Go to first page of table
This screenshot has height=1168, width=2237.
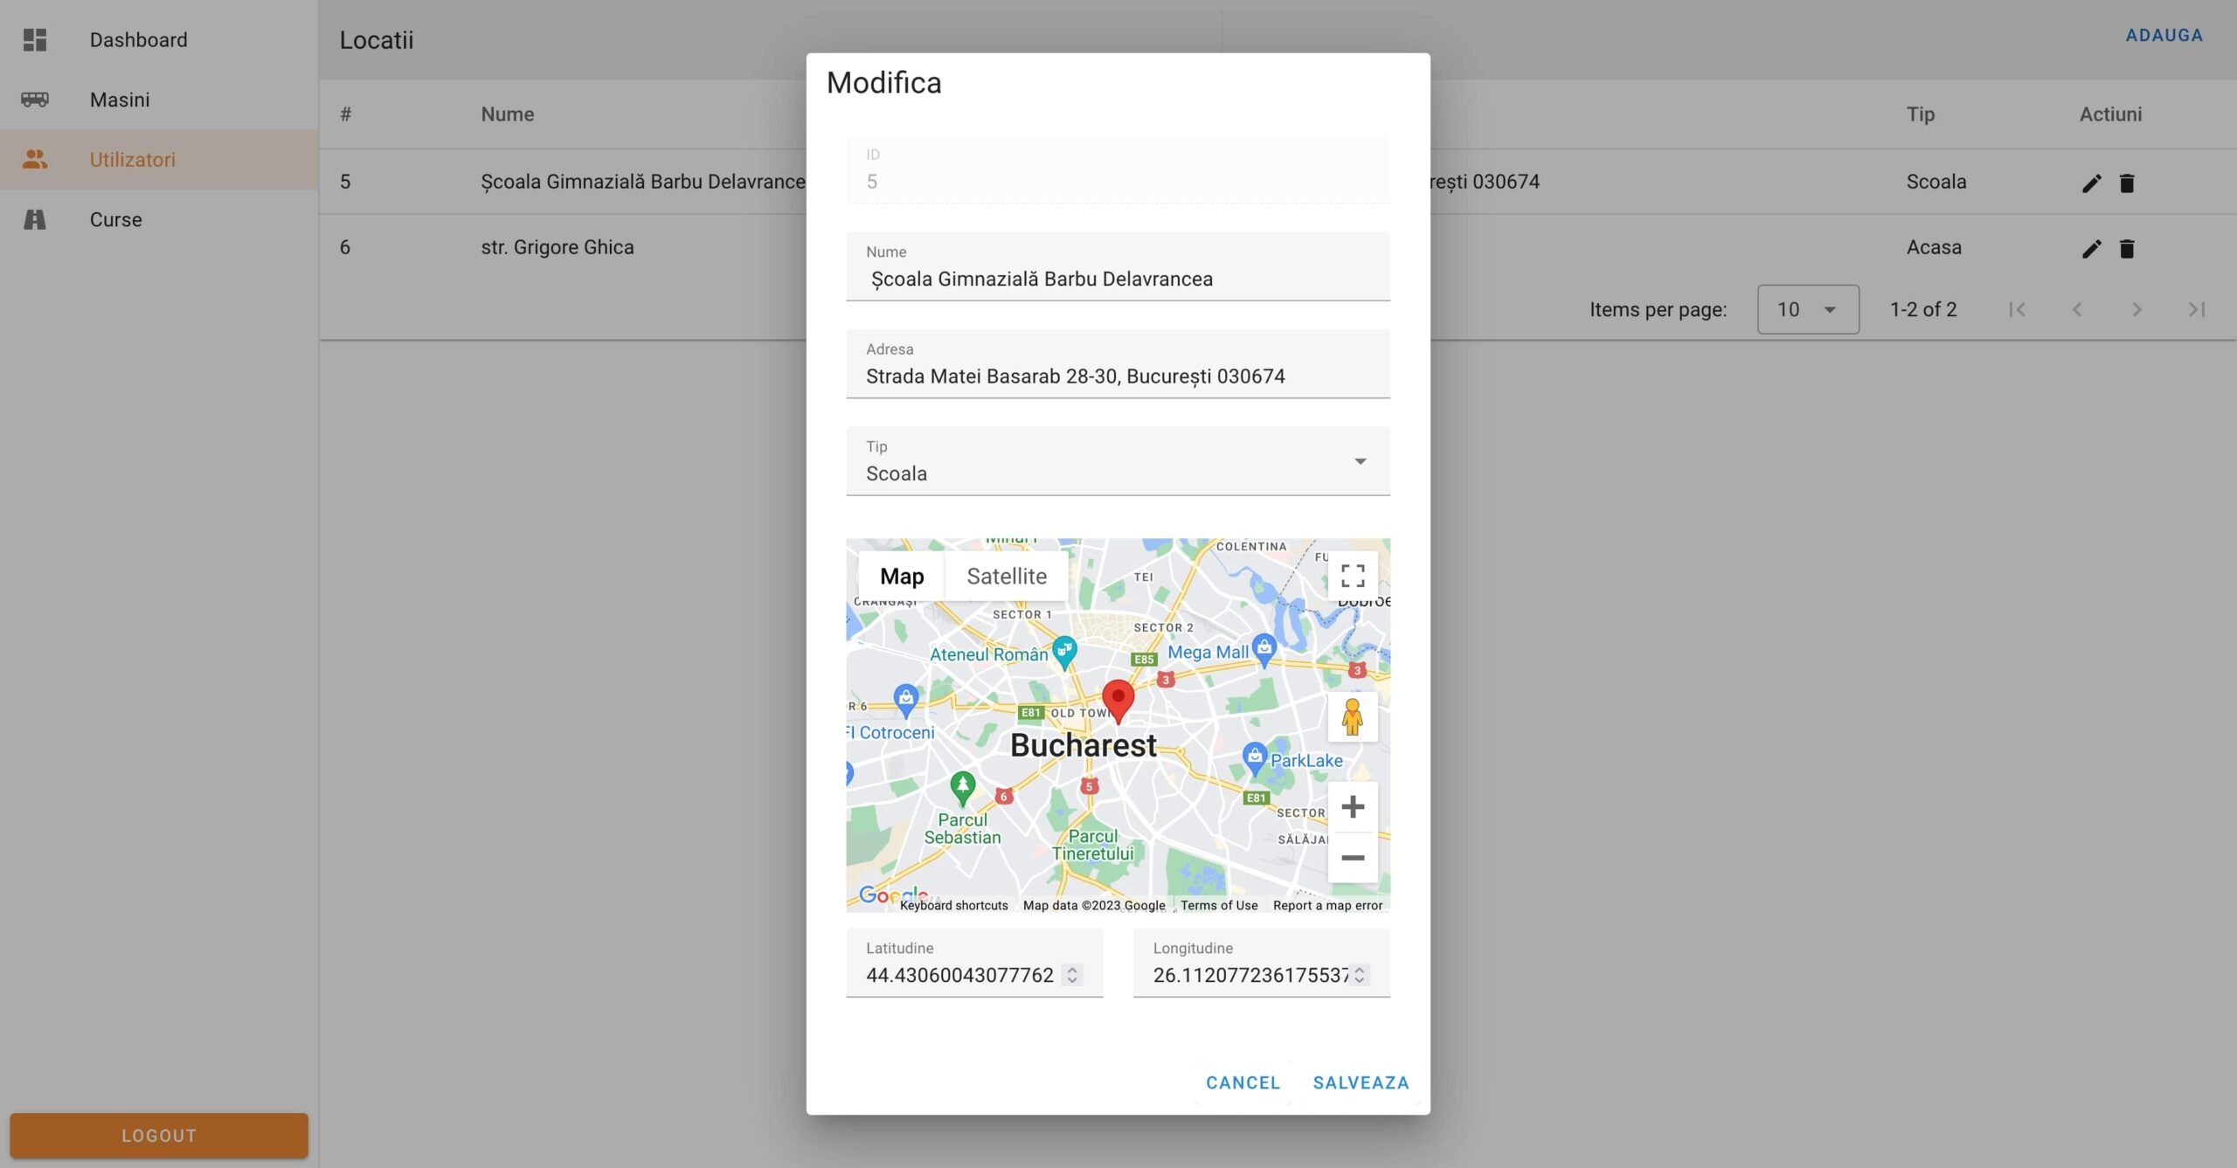(x=2017, y=309)
